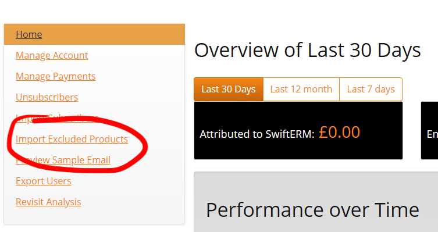Switch to the Last 12 month tab
The height and width of the screenshot is (232, 438).
click(301, 90)
